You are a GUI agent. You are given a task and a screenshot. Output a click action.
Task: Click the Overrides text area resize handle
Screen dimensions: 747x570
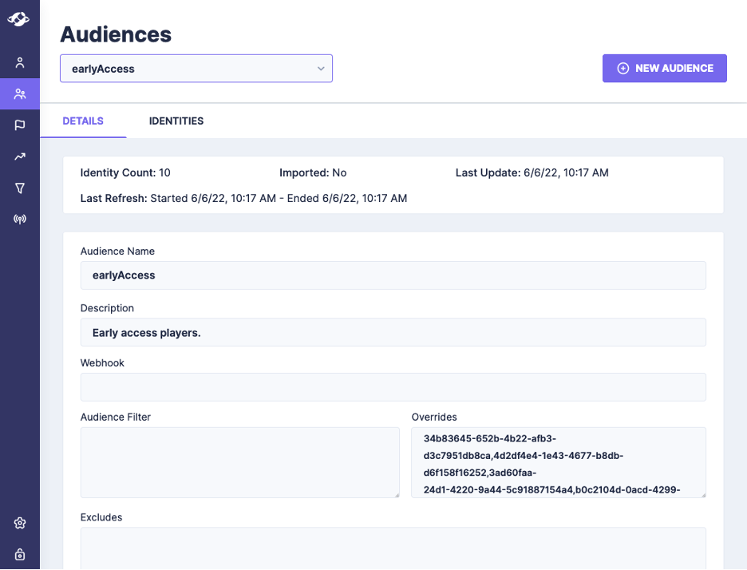[x=702, y=494]
